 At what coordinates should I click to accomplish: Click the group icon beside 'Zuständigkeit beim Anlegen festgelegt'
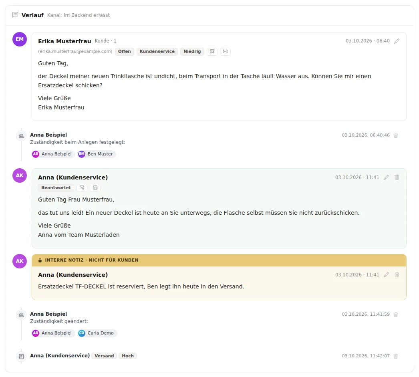click(x=21, y=136)
